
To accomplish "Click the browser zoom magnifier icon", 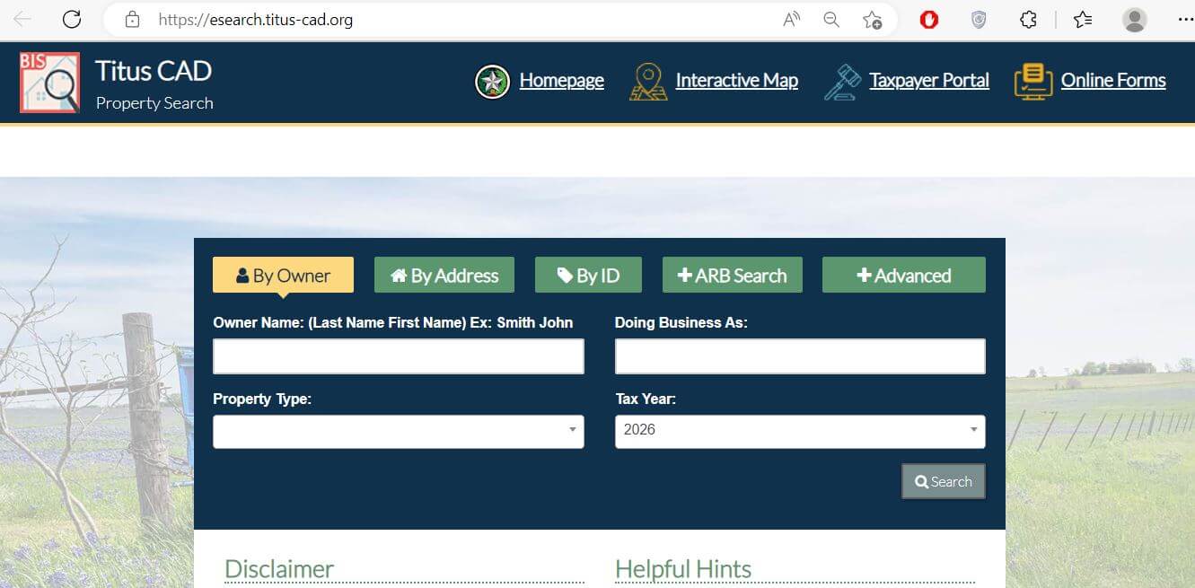I will (x=831, y=19).
